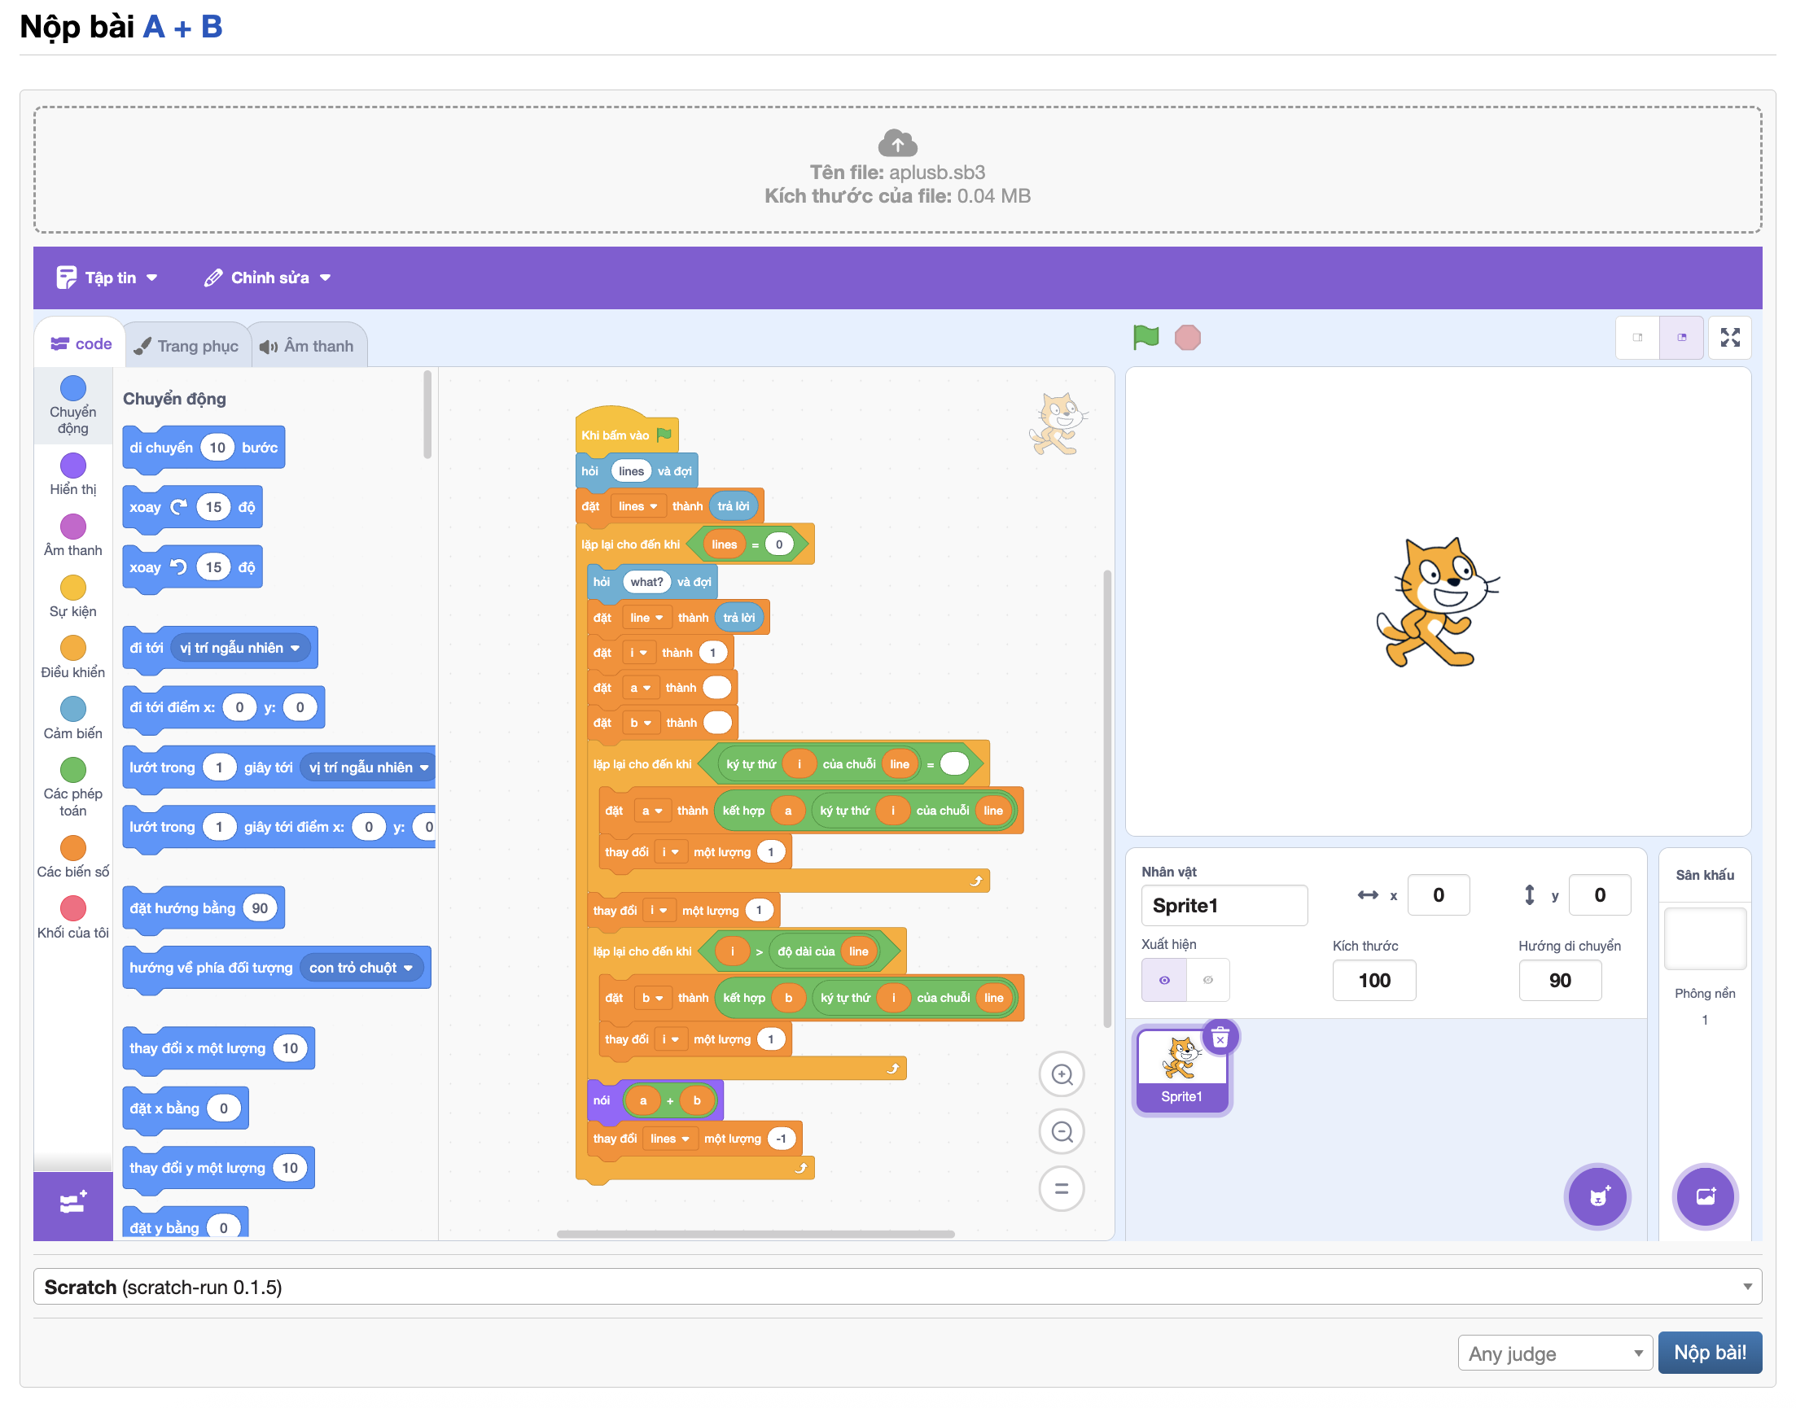
Task: Edit the Sprite1 name field
Action: click(x=1224, y=906)
